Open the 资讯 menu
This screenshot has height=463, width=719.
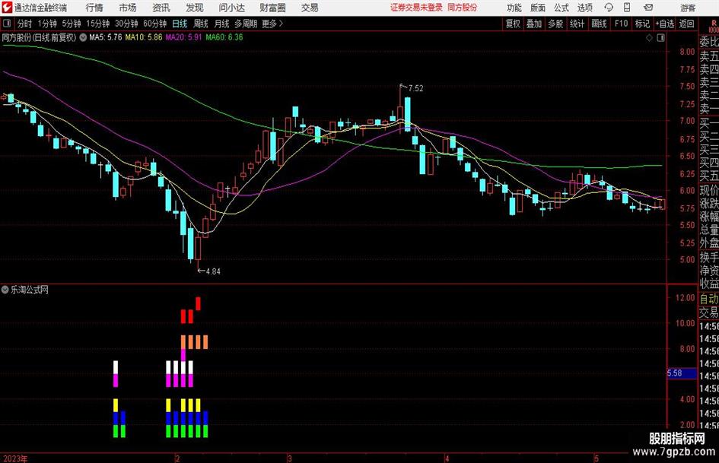point(161,8)
